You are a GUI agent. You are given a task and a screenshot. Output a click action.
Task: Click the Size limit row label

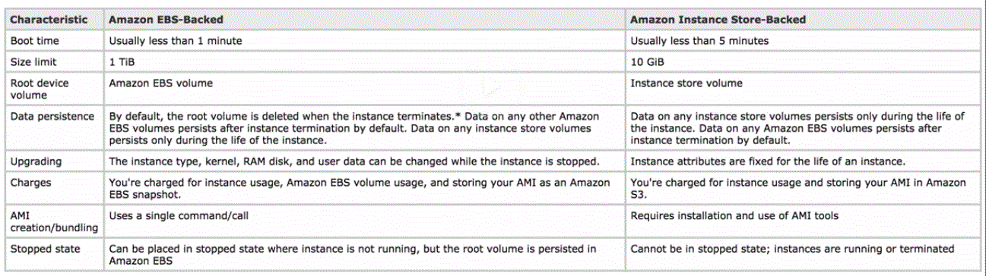(x=33, y=61)
